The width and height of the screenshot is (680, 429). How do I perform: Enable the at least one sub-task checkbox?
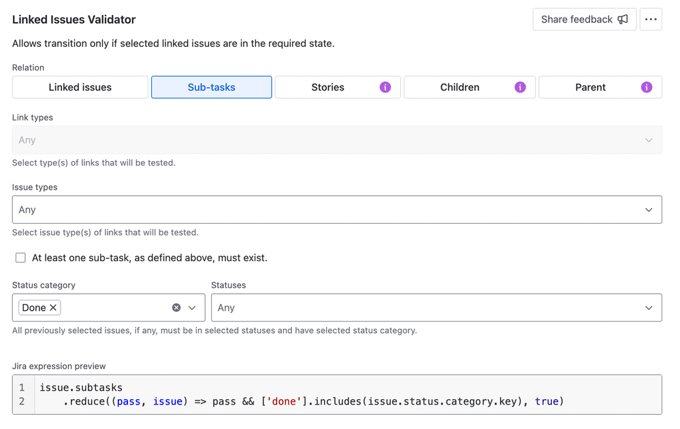coord(20,258)
